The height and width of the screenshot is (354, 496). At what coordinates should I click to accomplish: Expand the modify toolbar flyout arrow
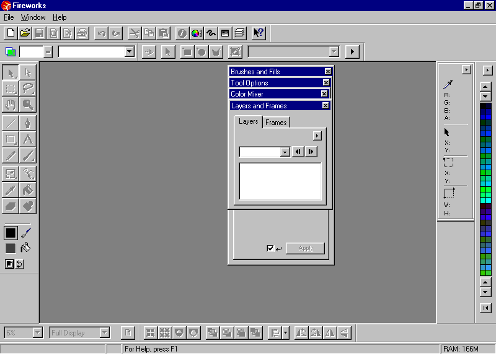coord(352,52)
